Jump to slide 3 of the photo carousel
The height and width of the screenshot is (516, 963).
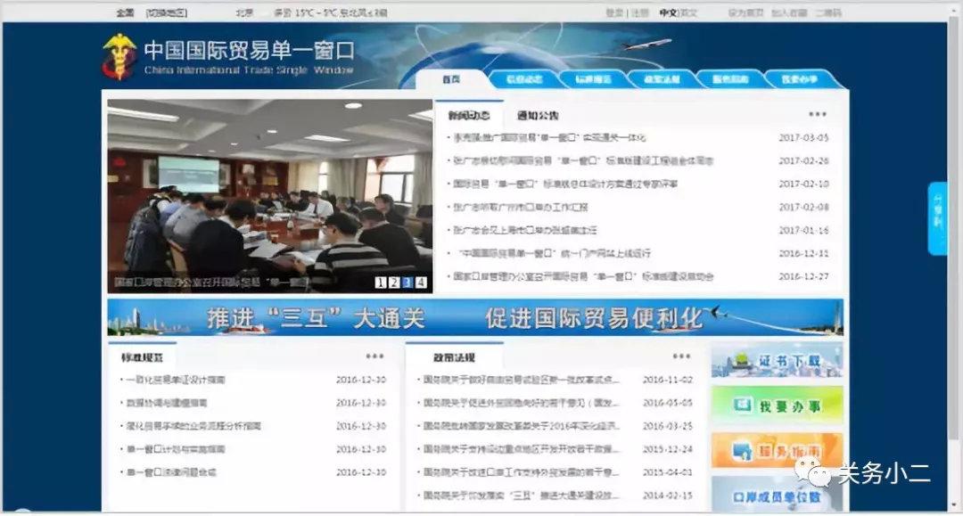pyautogui.click(x=407, y=283)
